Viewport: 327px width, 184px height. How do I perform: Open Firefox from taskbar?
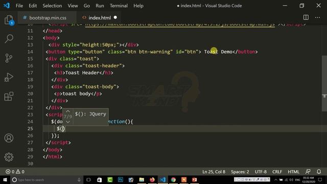152,179
